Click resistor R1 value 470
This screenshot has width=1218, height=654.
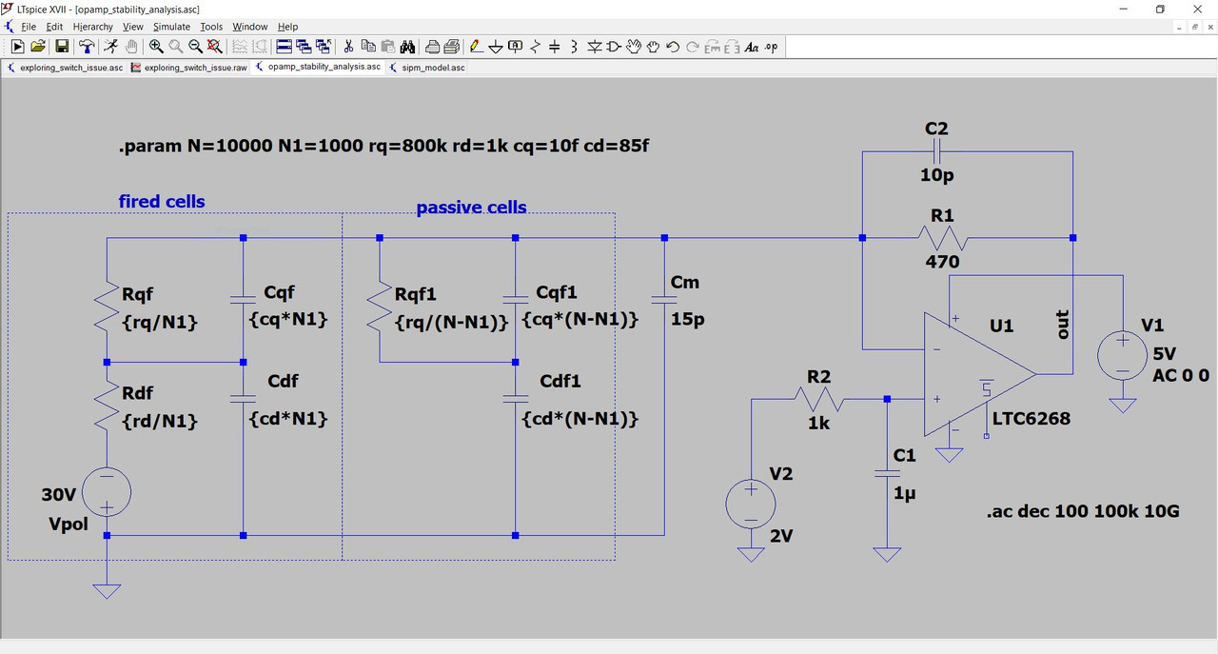click(x=942, y=261)
